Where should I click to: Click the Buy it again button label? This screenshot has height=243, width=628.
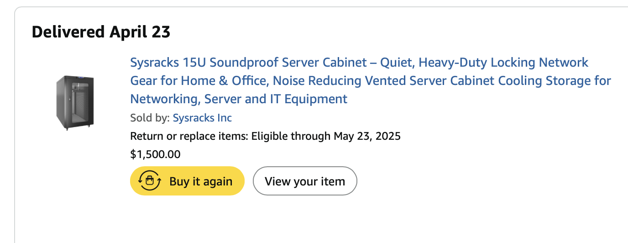[x=201, y=181]
